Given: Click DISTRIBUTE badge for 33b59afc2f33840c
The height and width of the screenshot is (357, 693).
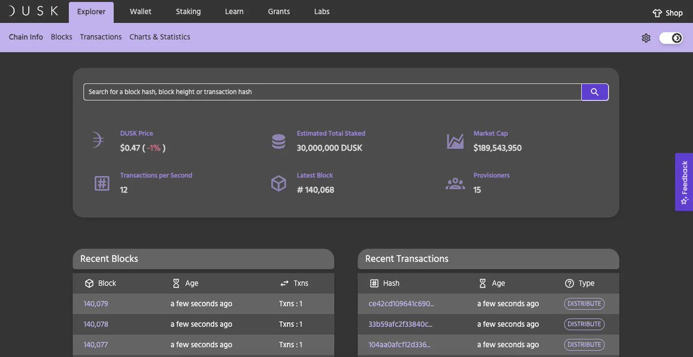Looking at the screenshot, I should 584,324.
